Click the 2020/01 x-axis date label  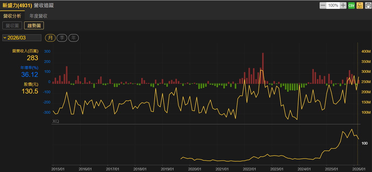(x=195, y=169)
